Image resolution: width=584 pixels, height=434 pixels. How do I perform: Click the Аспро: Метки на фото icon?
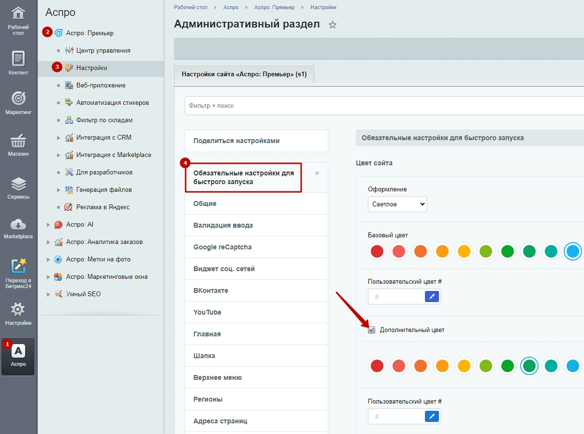click(58, 259)
